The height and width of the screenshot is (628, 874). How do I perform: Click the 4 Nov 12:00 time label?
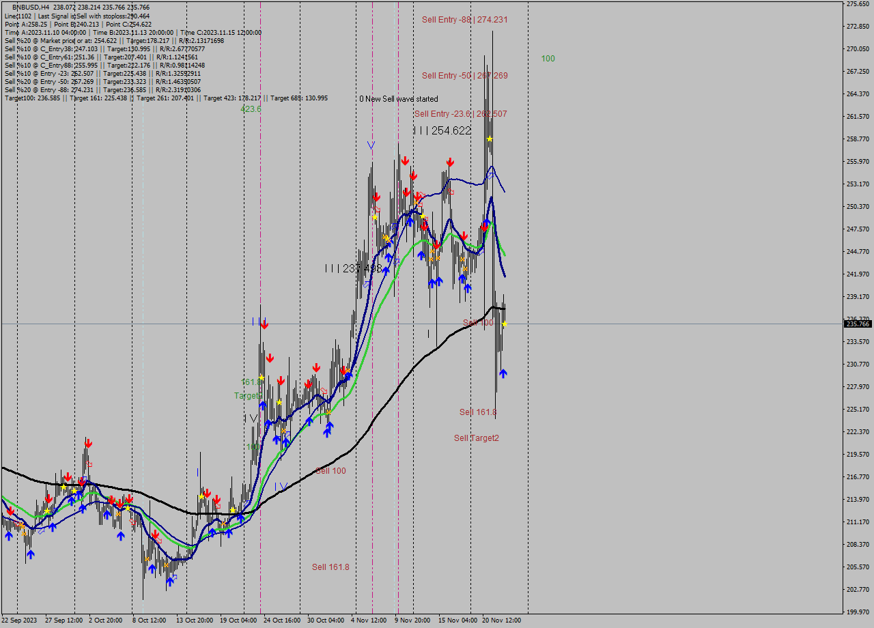click(369, 620)
